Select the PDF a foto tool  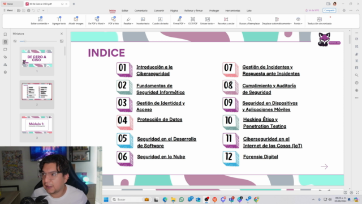click(113, 20)
